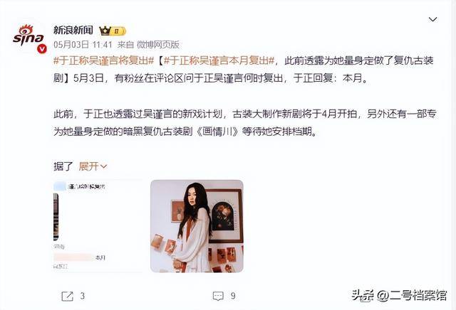Click the repost count 3
This screenshot has height=310, width=456.
click(83, 296)
